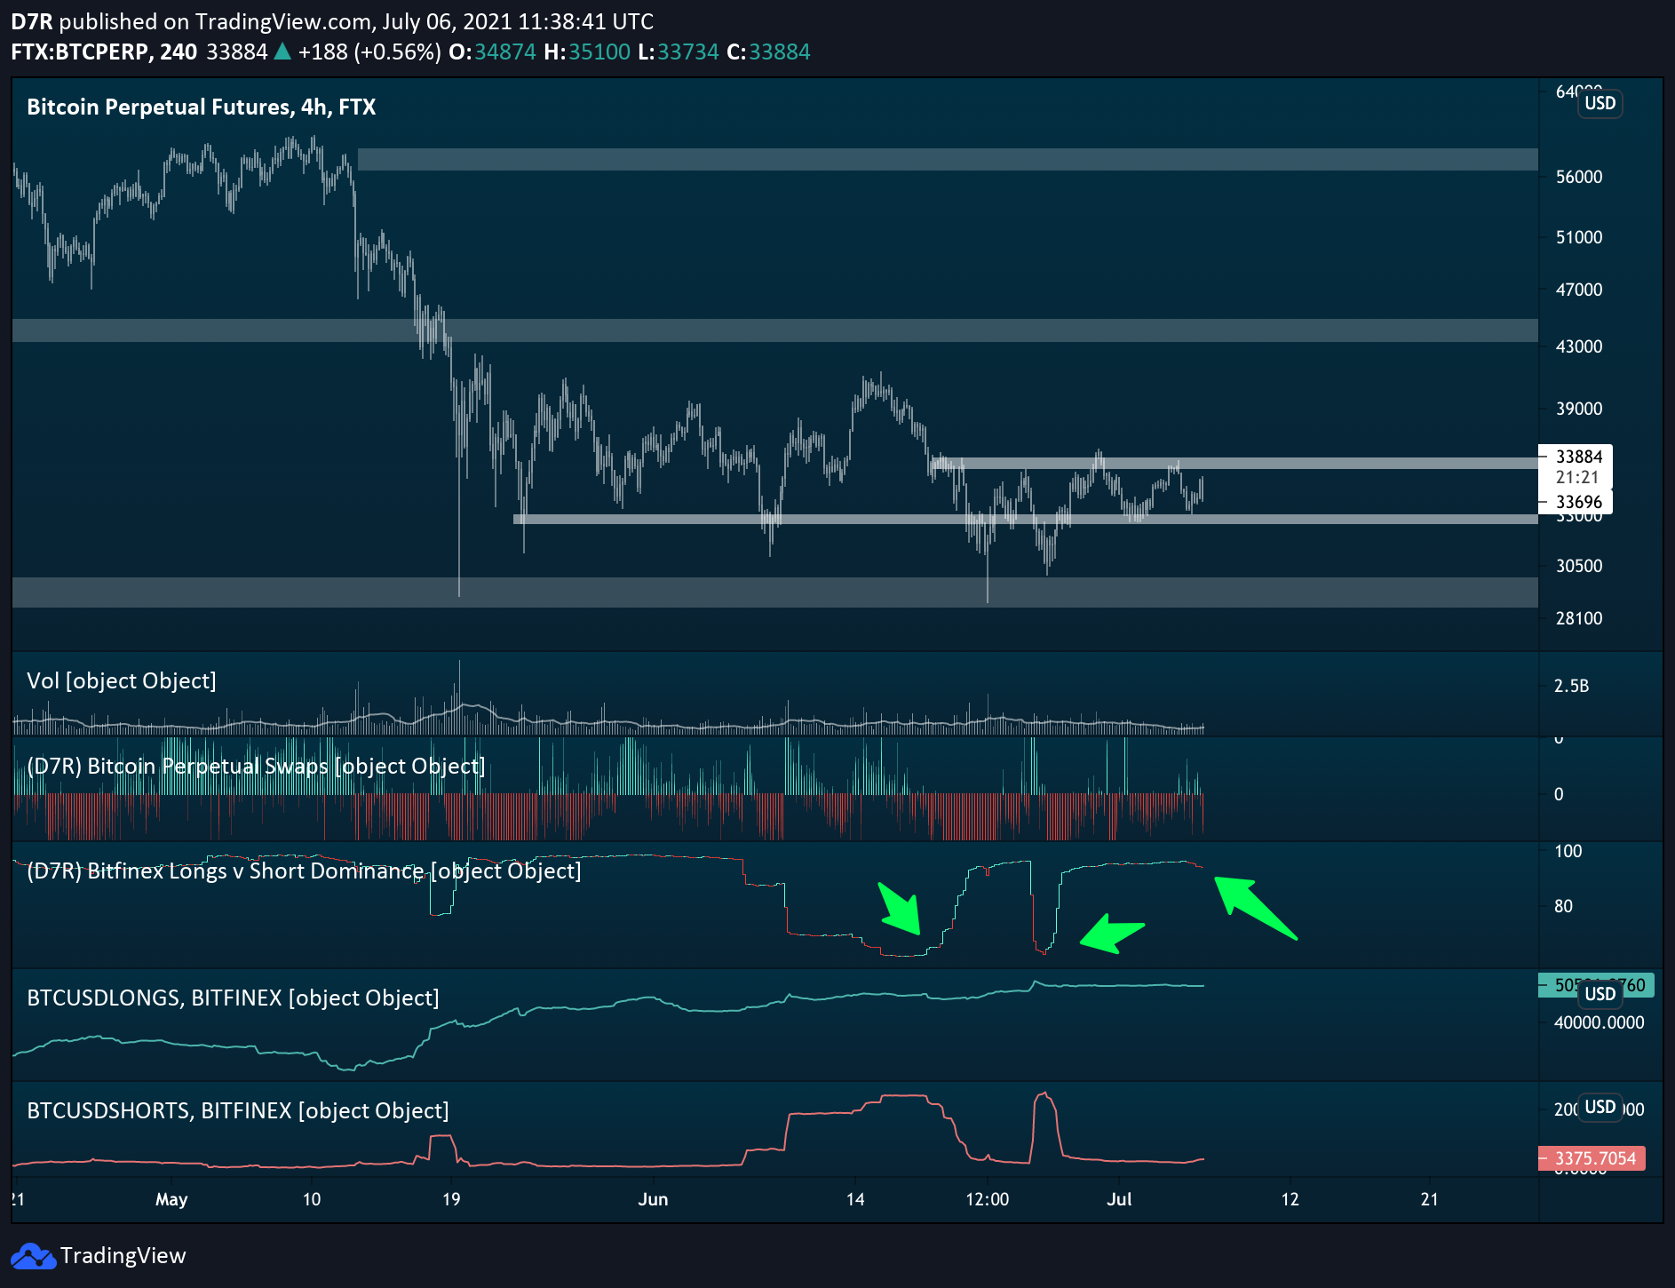
Task: Click the 14 date on time axis
Action: [854, 1199]
